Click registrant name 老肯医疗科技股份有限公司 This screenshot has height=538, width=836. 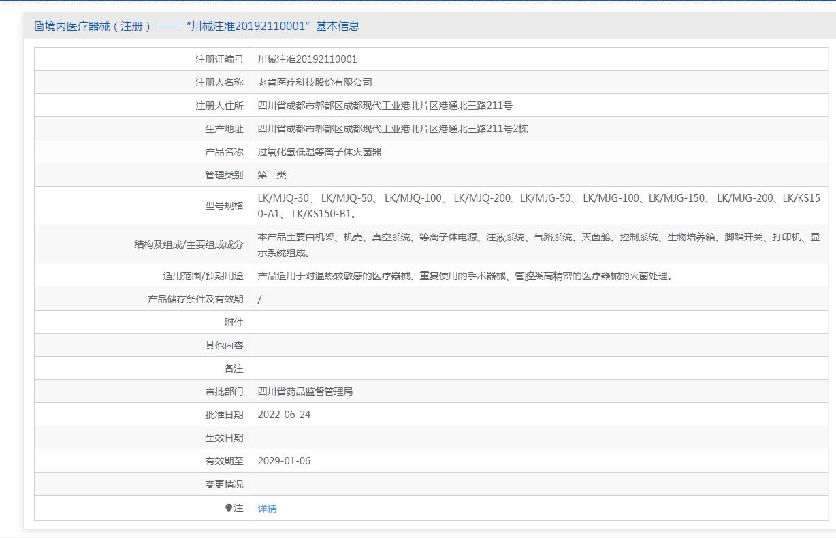coord(315,82)
